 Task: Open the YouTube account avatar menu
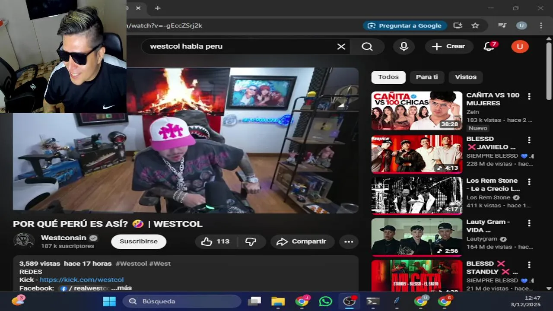click(520, 47)
